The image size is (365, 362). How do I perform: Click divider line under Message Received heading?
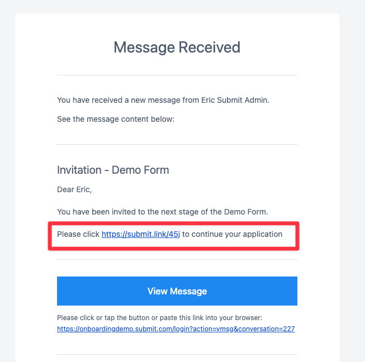(x=177, y=75)
